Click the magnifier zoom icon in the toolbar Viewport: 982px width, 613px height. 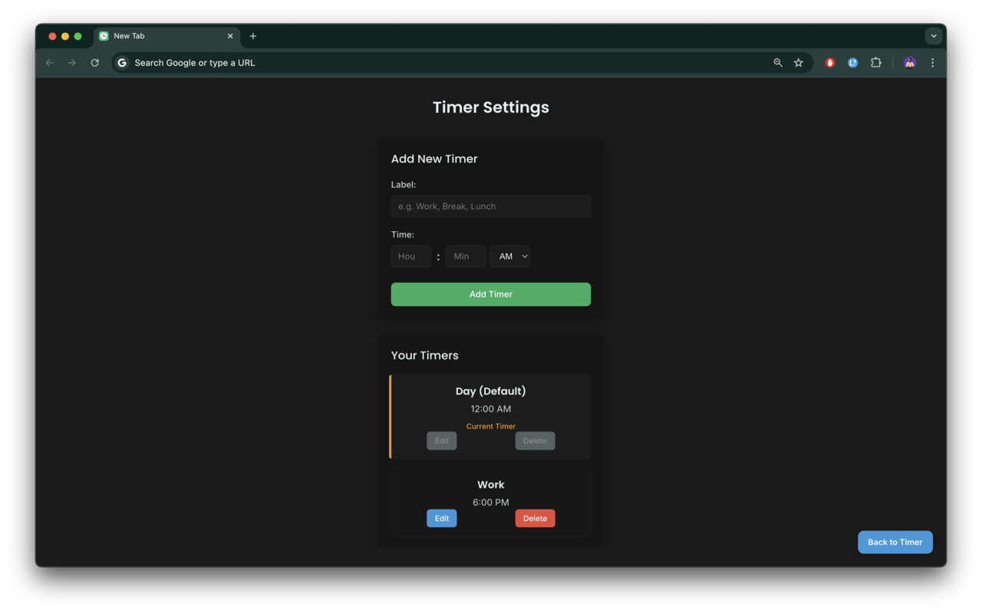pyautogui.click(x=777, y=62)
